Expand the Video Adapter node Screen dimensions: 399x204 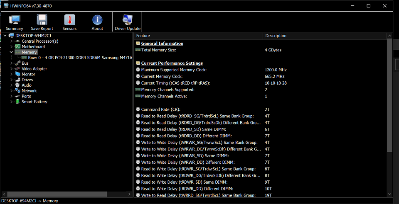tap(12, 69)
